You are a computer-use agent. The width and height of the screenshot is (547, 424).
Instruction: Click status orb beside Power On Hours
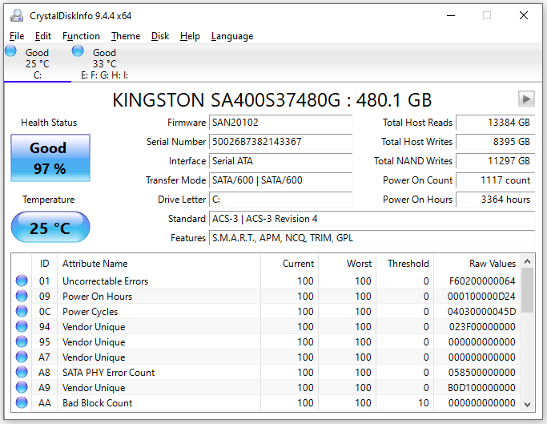click(x=22, y=297)
